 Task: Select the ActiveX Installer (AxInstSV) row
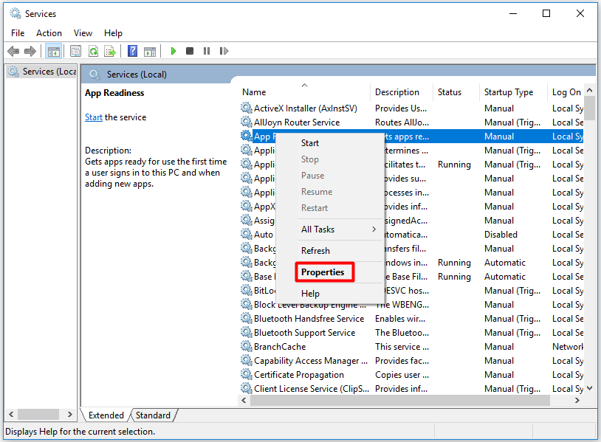tap(412, 108)
